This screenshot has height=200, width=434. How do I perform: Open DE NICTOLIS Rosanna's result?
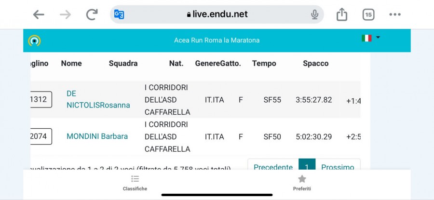coord(98,99)
